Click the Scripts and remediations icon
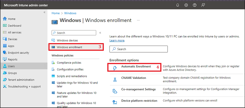 pos(53,76)
